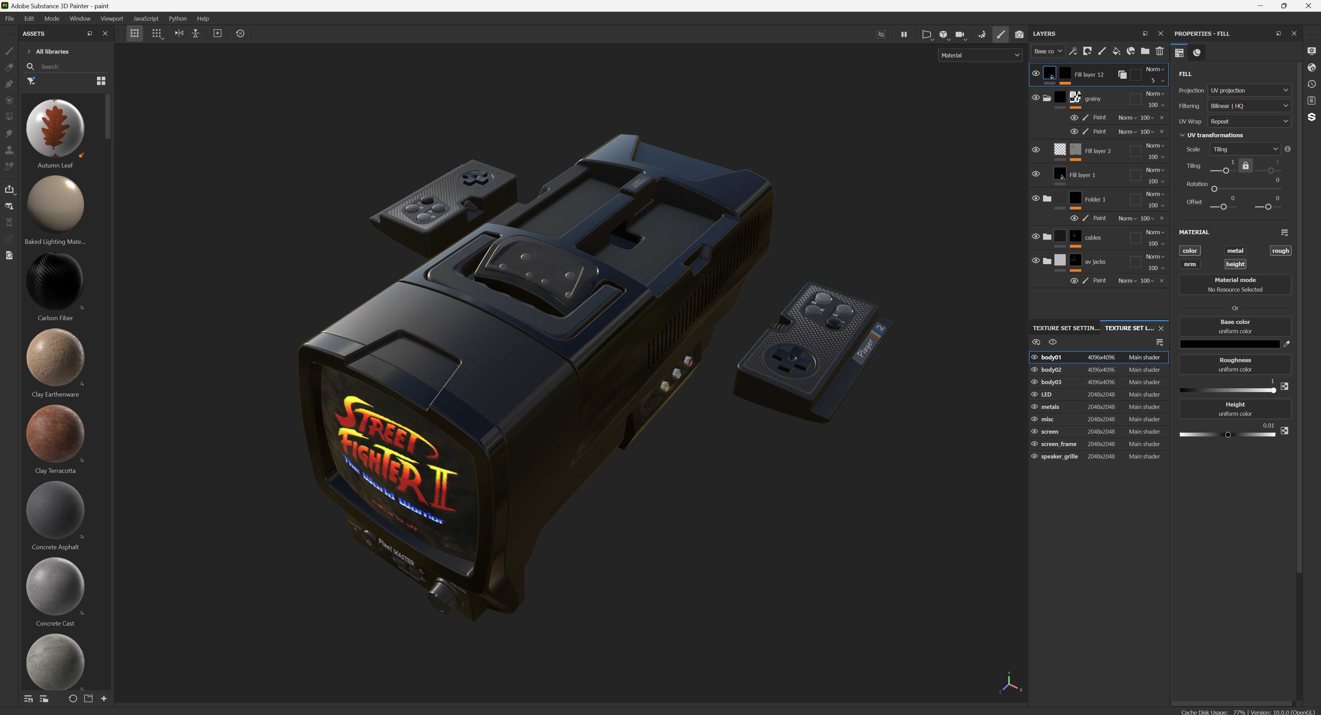
Task: Add an effect with the magic wand
Action: point(1073,51)
